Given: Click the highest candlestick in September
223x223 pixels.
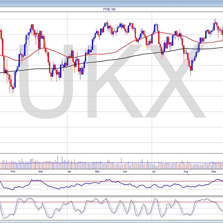Looking at the screenshot, I should pyautogui.click(x=215, y=22).
